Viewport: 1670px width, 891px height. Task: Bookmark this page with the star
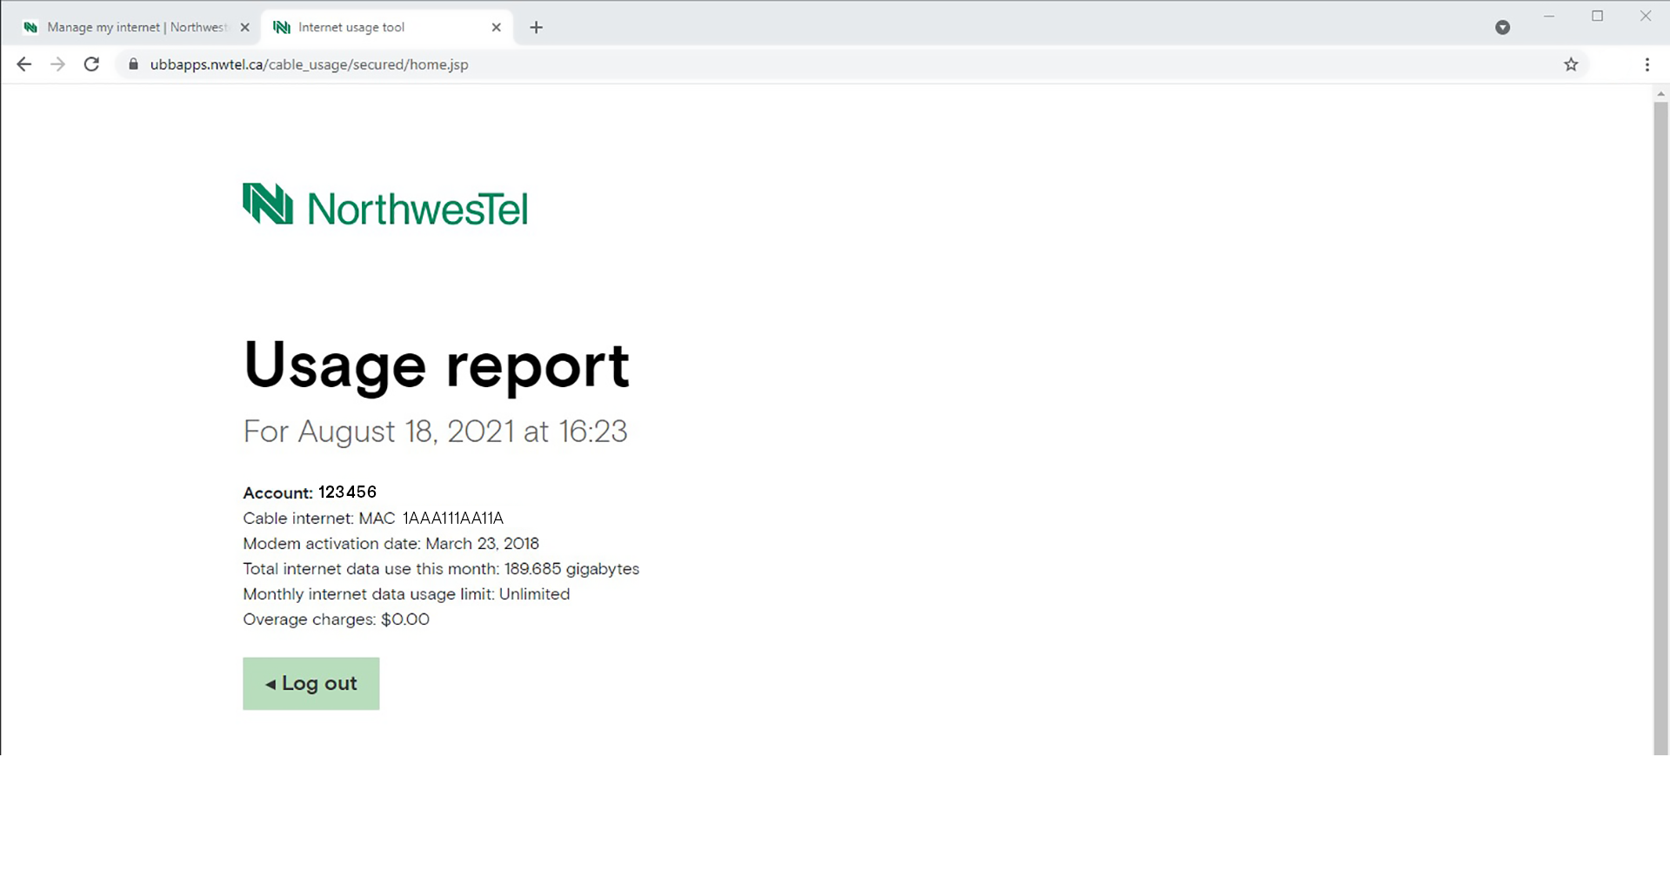1571,64
